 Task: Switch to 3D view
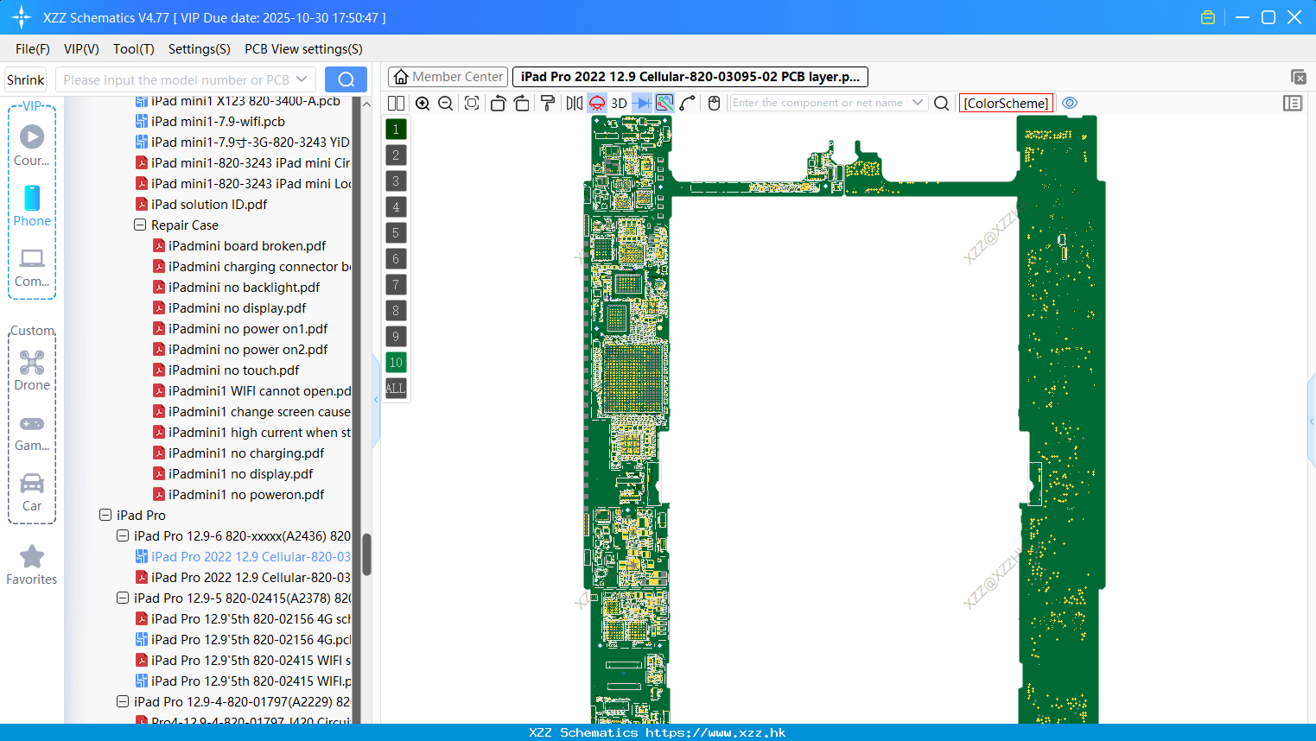620,103
